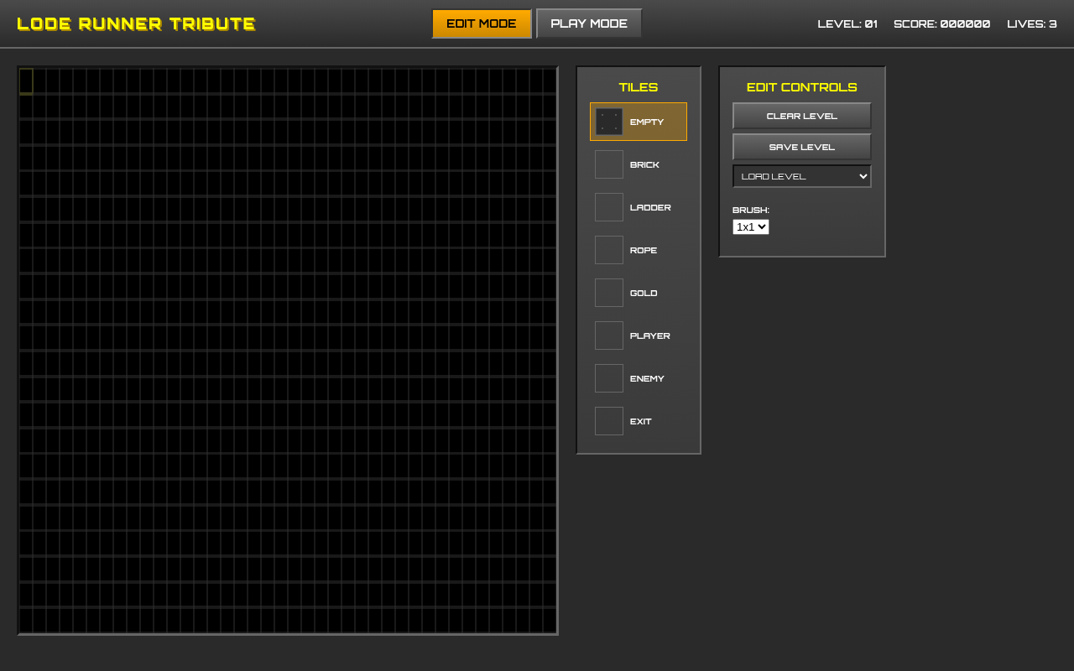The height and width of the screenshot is (671, 1074).
Task: Select the Empty tile in the Tiles palette
Action: coord(638,122)
